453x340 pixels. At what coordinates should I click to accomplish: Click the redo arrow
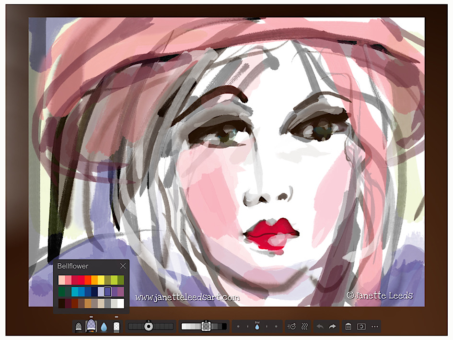point(332,327)
